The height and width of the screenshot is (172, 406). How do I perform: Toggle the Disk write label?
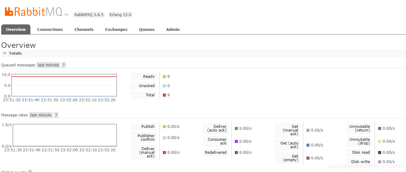click(359, 162)
